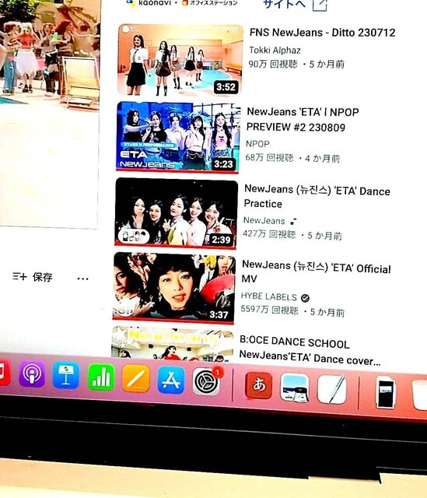This screenshot has width=427, height=498.
Task: Go to the NPOP channel link
Action: coord(257,144)
